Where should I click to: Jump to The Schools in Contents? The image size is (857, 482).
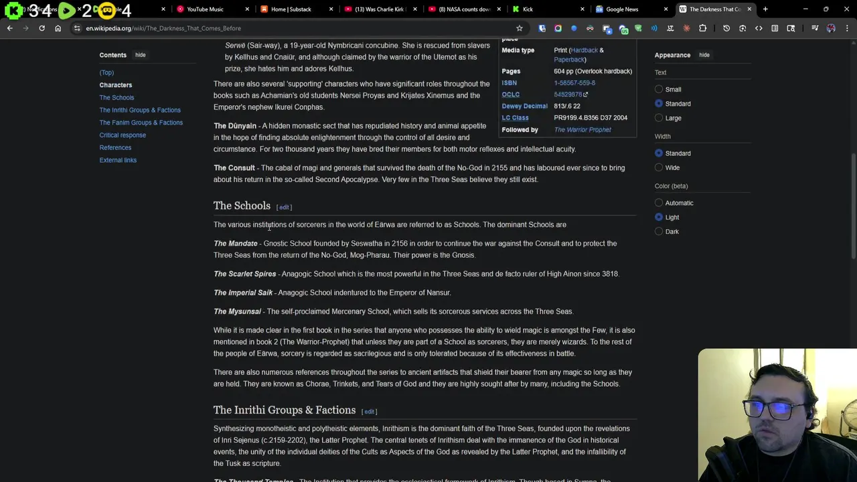coord(116,98)
